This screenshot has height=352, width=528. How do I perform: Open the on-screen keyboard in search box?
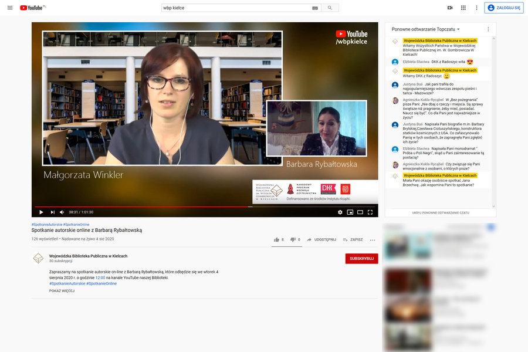pyautogui.click(x=315, y=8)
